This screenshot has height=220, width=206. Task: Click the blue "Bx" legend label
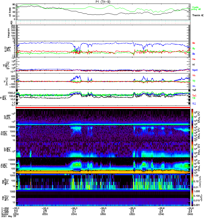tap(194, 54)
